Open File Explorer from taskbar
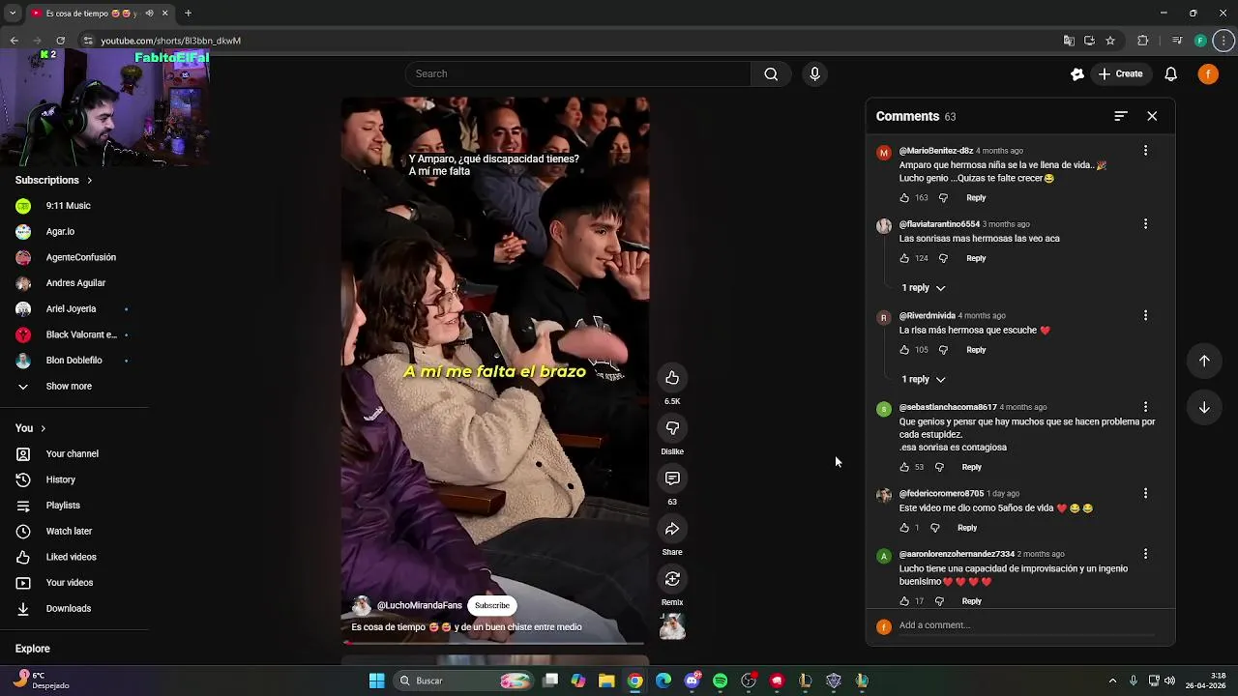This screenshot has width=1238, height=696. coord(606,681)
